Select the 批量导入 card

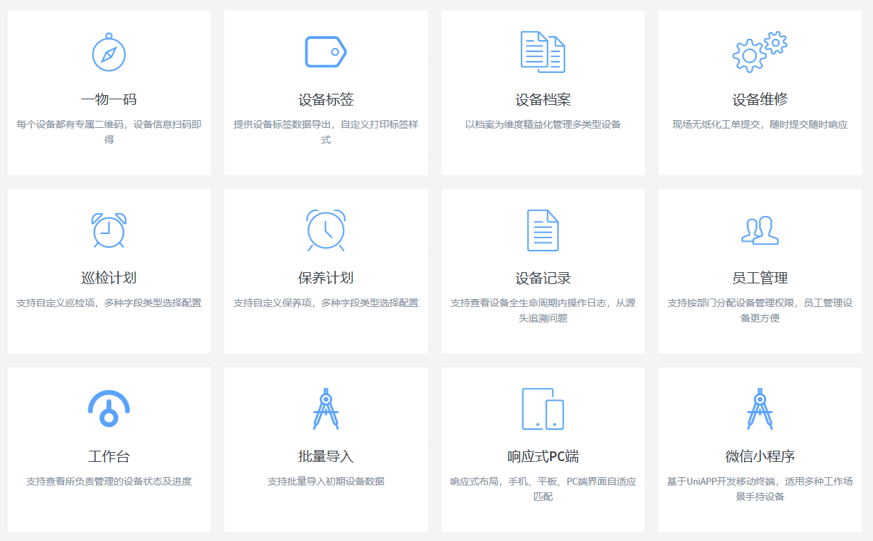point(325,448)
